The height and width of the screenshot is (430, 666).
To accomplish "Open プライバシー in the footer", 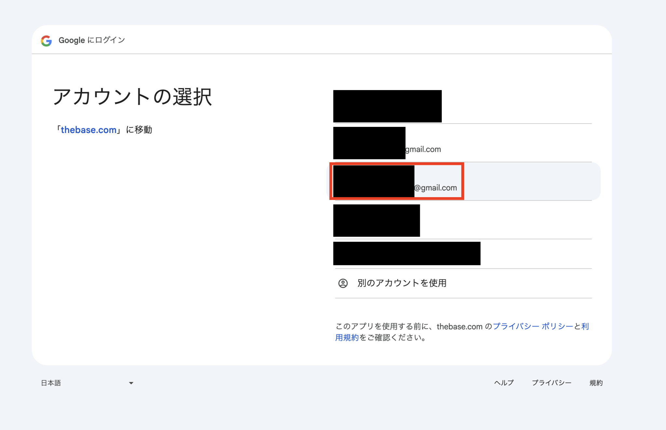I will coord(551,383).
